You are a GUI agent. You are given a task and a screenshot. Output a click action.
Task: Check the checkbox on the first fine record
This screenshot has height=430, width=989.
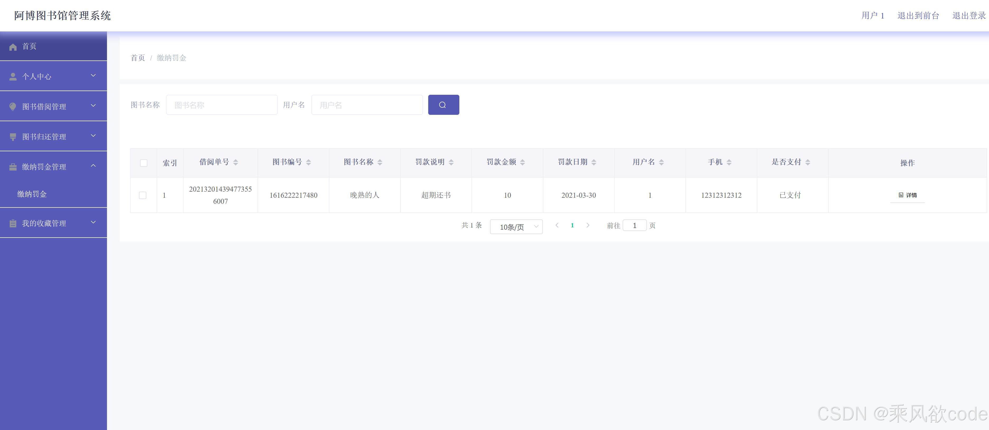point(144,195)
